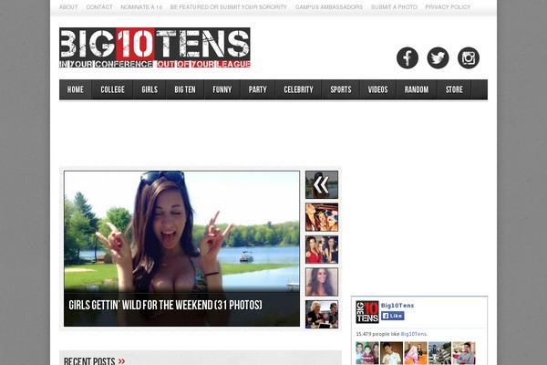Image resolution: width=547 pixels, height=365 pixels.
Task: Open the Twitter social icon
Action: pos(438,57)
